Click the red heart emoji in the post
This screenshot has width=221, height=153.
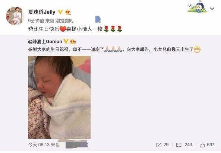tap(63, 29)
